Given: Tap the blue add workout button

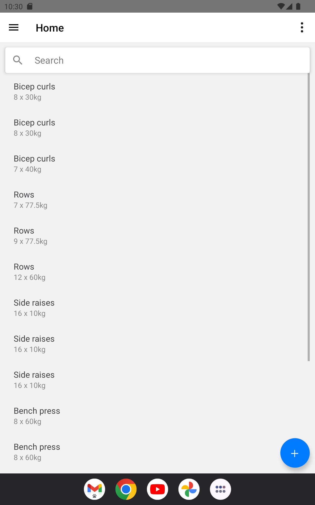Looking at the screenshot, I should [295, 453].
